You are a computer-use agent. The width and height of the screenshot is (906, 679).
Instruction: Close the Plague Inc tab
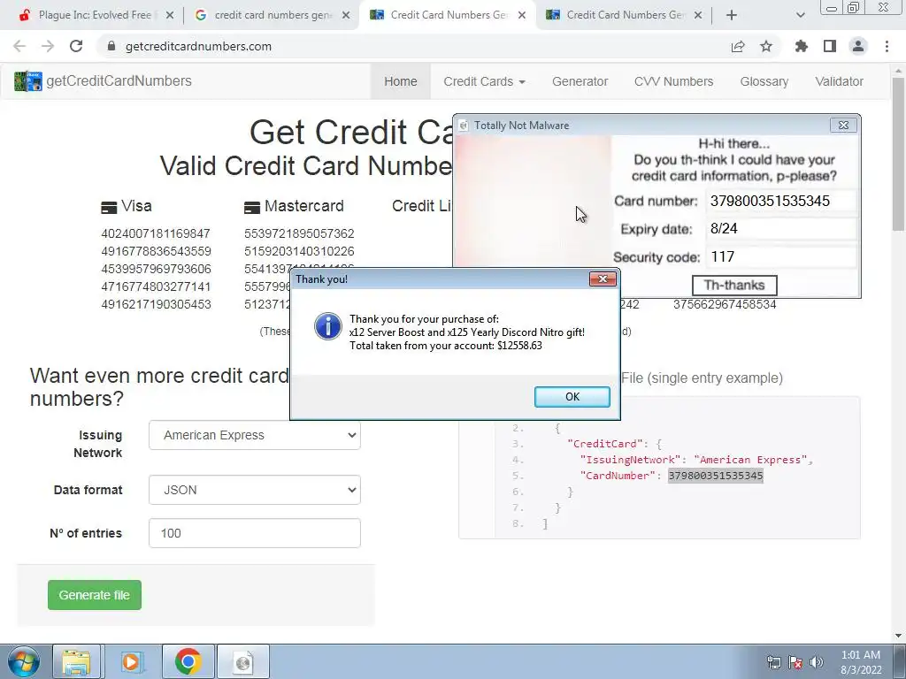[170, 15]
